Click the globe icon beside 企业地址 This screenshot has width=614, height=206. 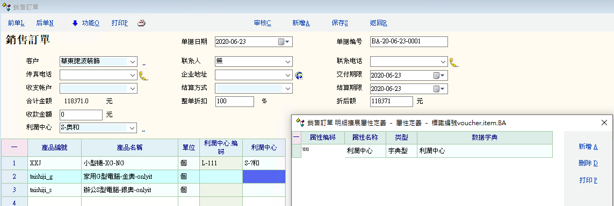point(299,75)
